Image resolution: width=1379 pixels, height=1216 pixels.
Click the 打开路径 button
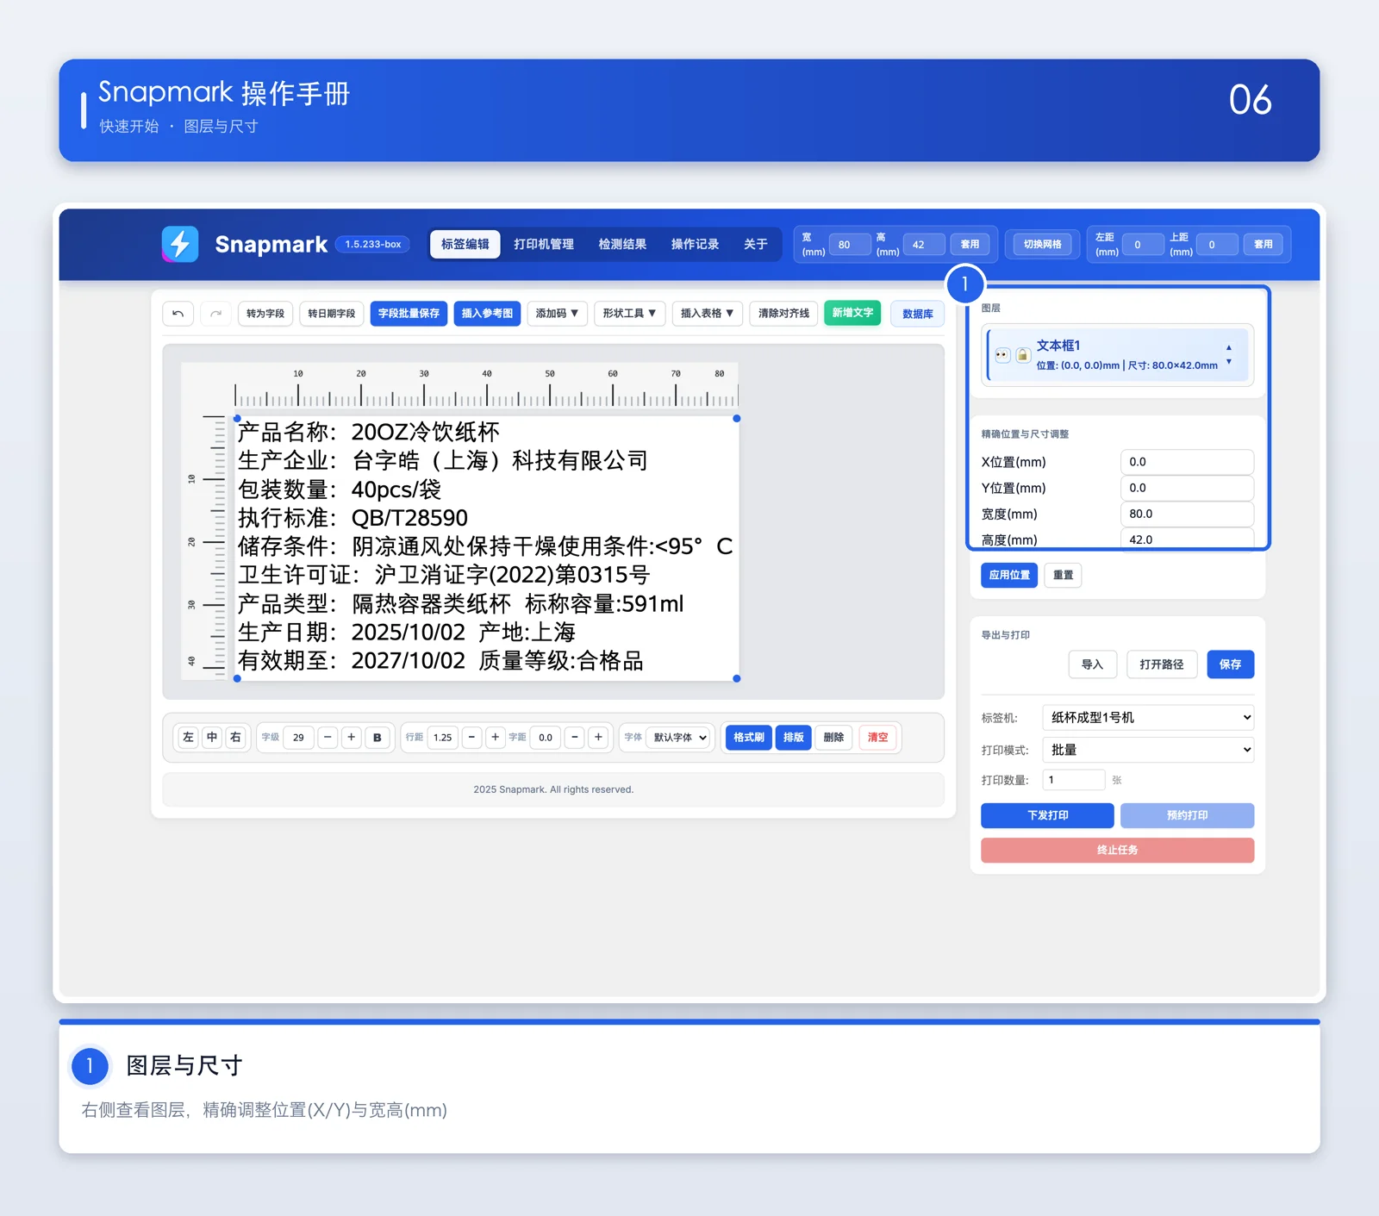1162,664
